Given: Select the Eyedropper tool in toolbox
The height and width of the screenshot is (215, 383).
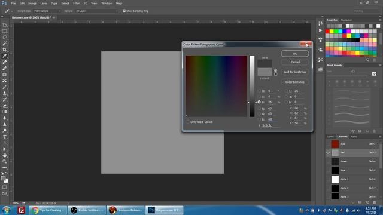Looking at the screenshot, I should pos(5,56).
